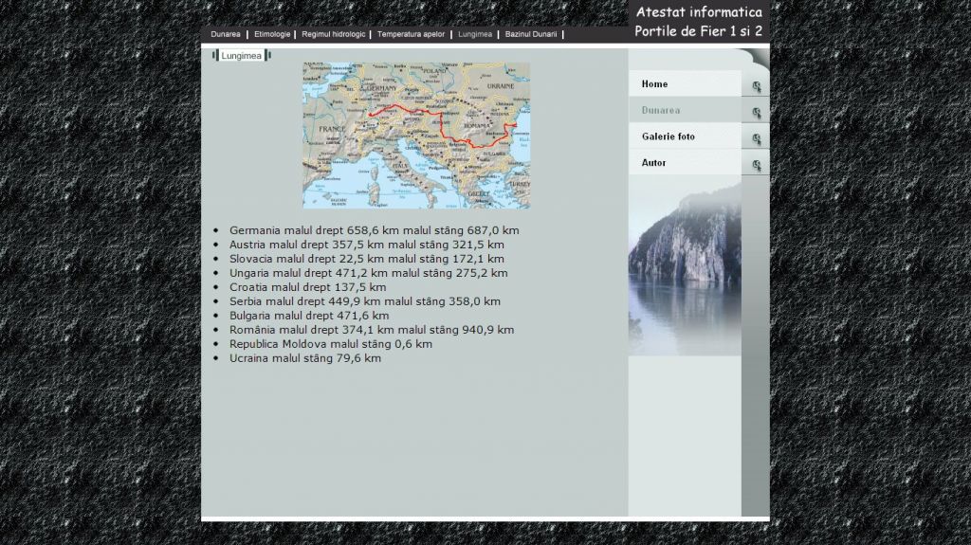The height and width of the screenshot is (545, 971).
Task: Click the România bank length list entry
Action: (x=371, y=330)
